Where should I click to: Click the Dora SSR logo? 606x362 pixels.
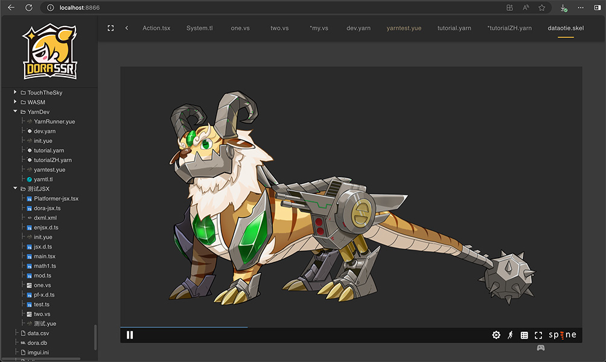49,52
